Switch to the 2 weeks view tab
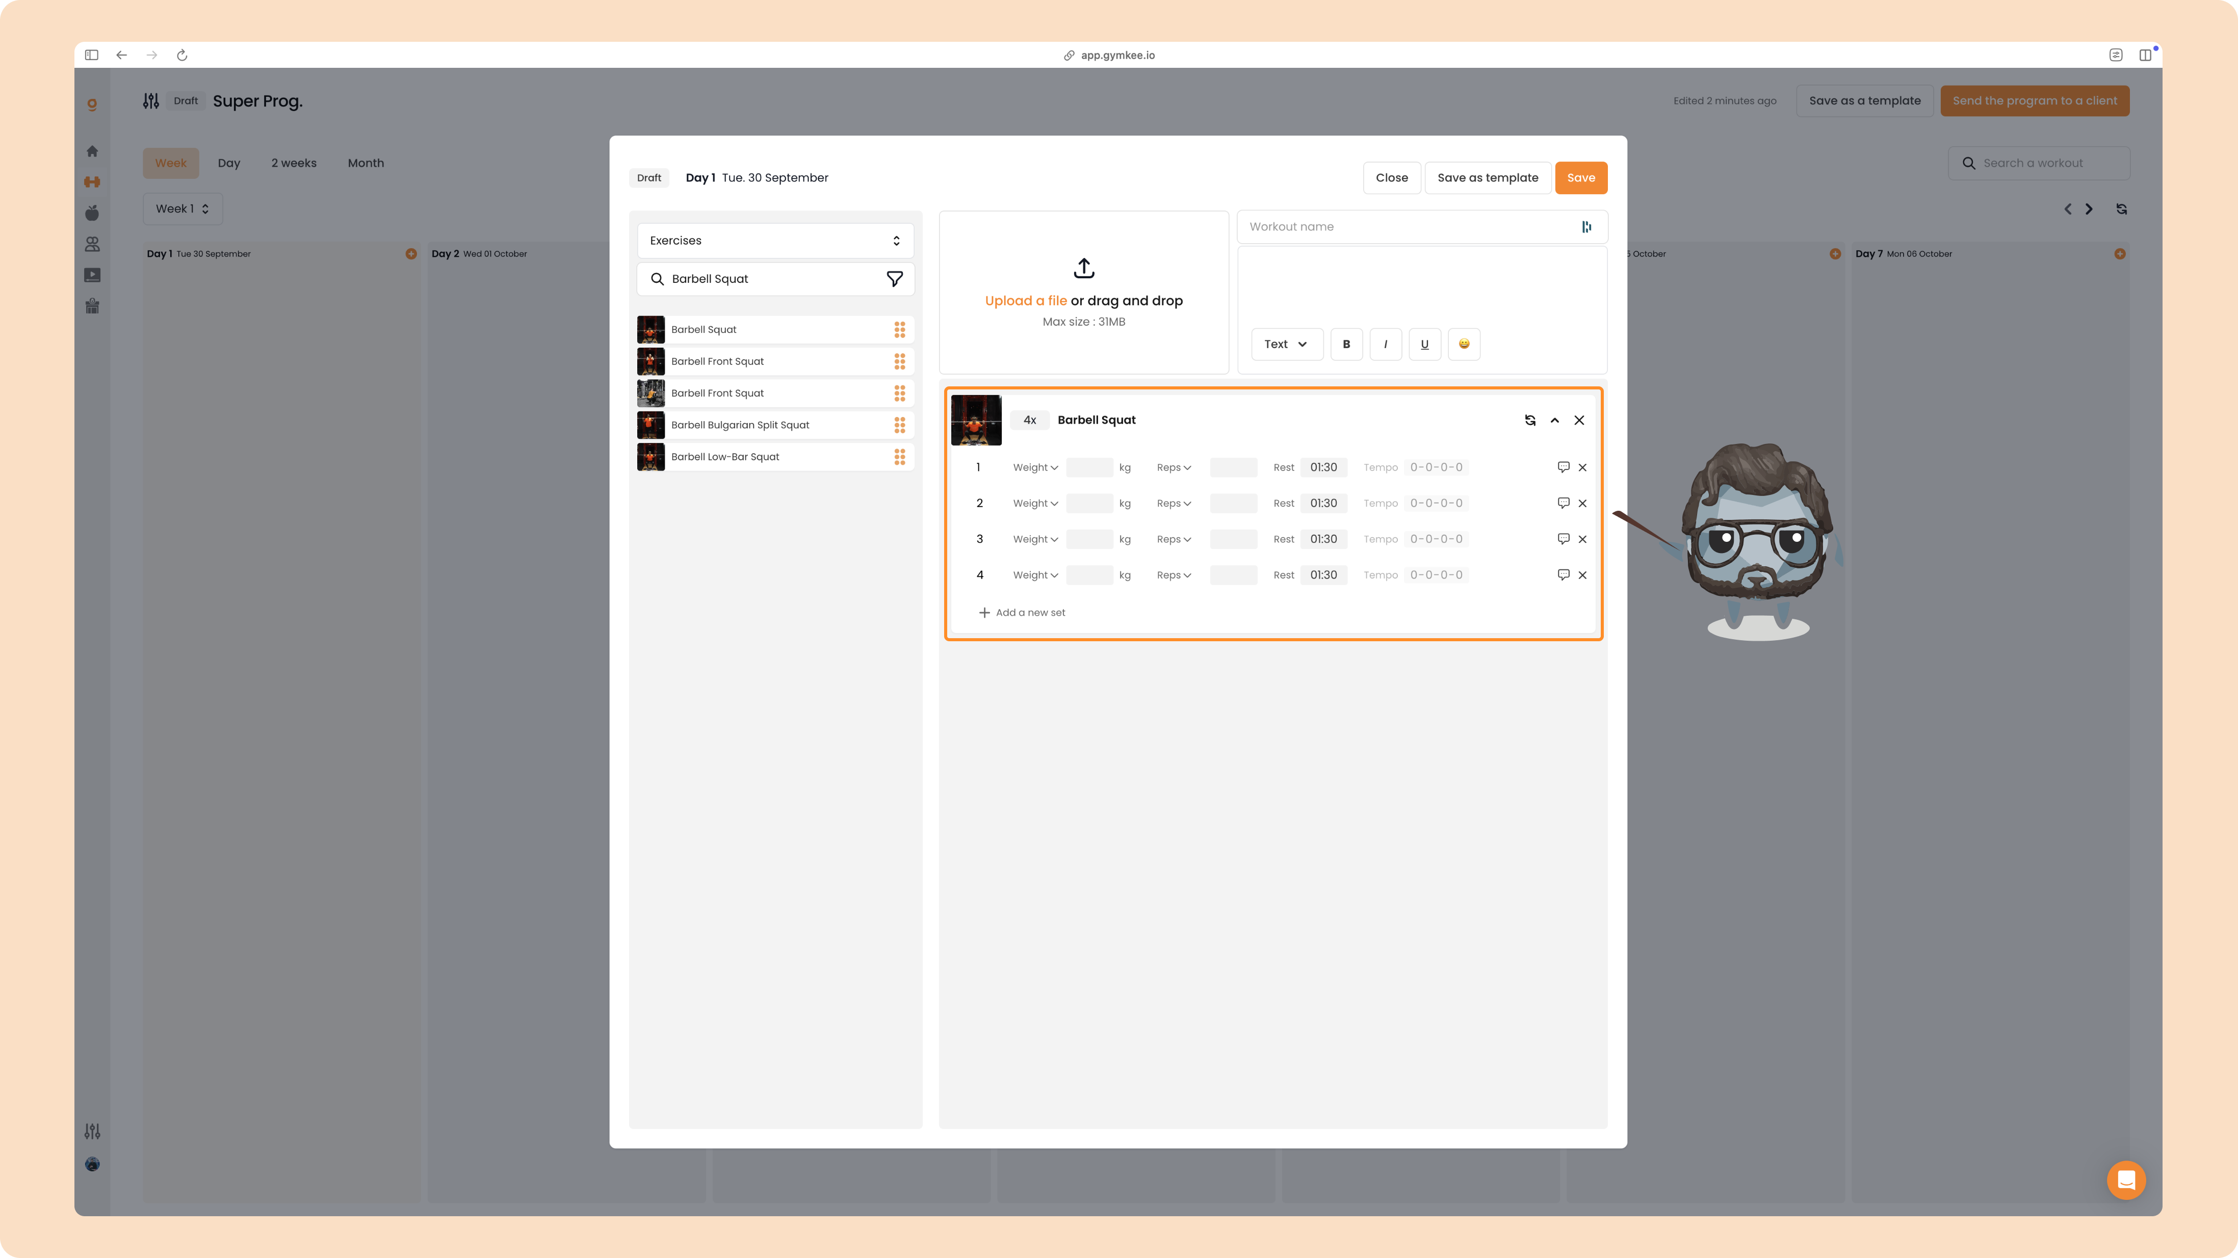The width and height of the screenshot is (2238, 1258). point(294,163)
